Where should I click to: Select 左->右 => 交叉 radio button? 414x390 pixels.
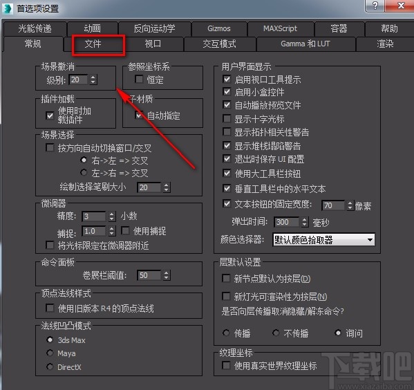pyautogui.click(x=84, y=173)
